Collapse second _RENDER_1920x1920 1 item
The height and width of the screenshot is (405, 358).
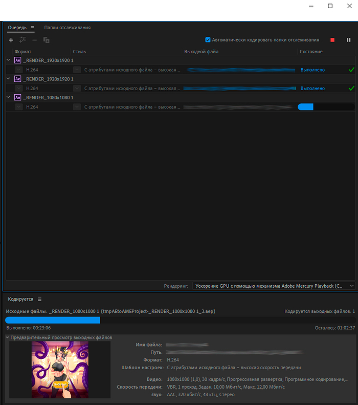point(8,79)
